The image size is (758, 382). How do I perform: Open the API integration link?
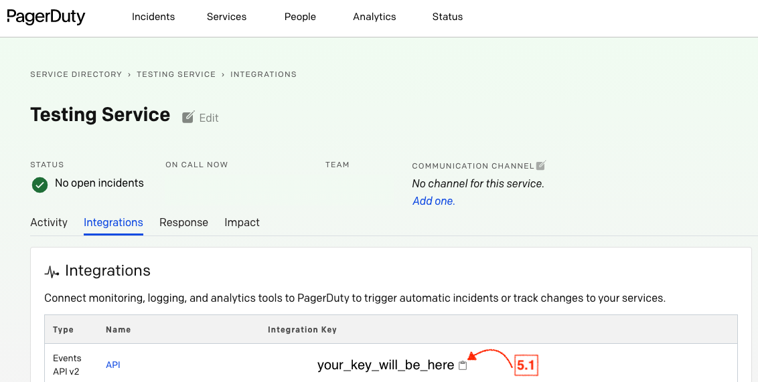click(x=113, y=365)
